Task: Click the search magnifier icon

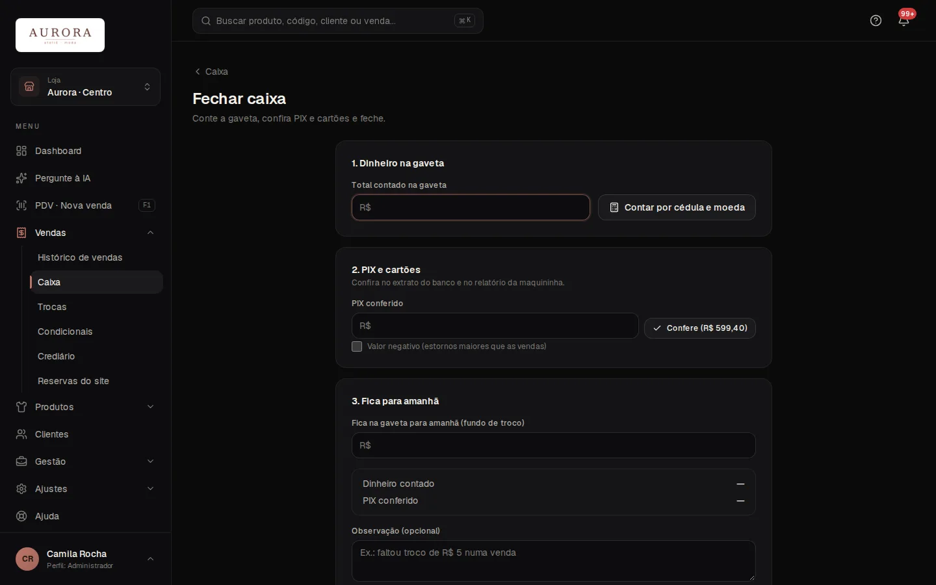Action: tap(206, 21)
